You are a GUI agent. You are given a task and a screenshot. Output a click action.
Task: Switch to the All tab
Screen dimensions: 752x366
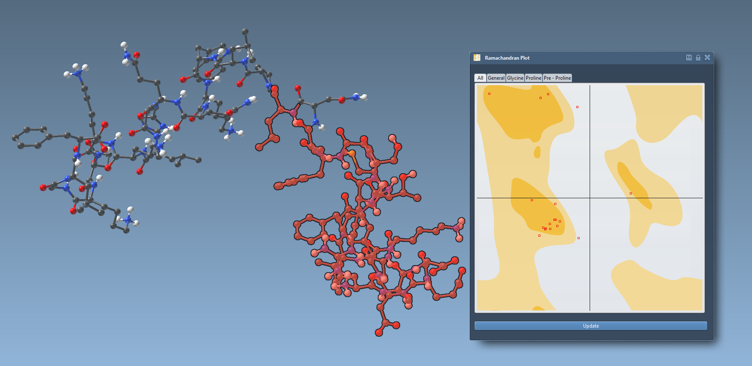tap(480, 78)
